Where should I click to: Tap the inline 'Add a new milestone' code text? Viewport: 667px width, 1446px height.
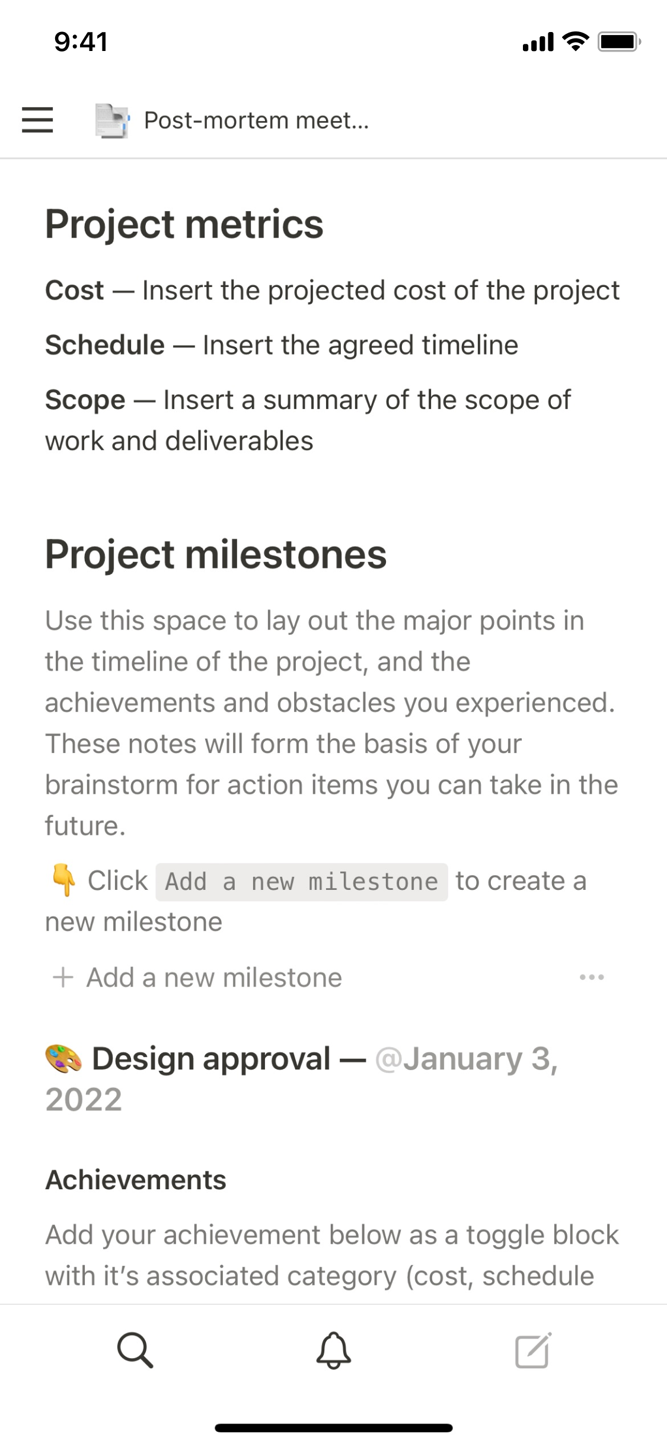coord(301,882)
